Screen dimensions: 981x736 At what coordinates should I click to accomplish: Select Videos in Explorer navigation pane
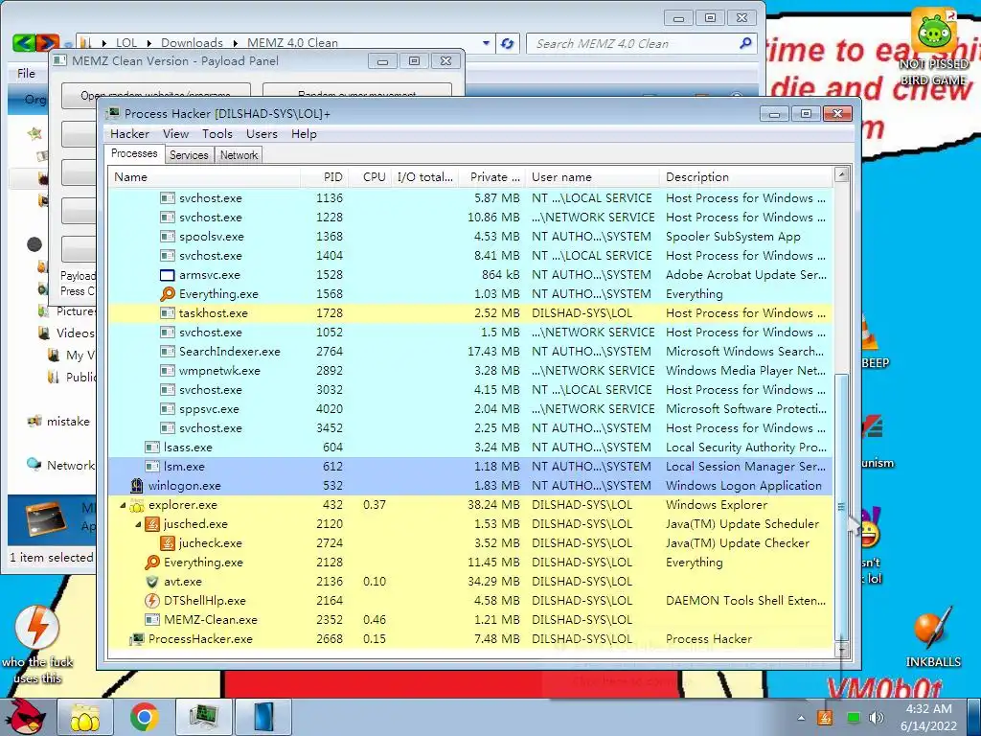(68, 333)
